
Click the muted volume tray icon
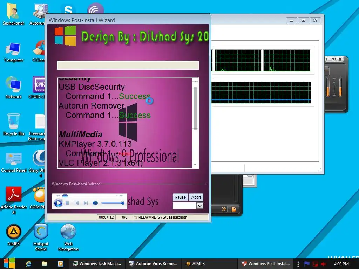pos(324,264)
